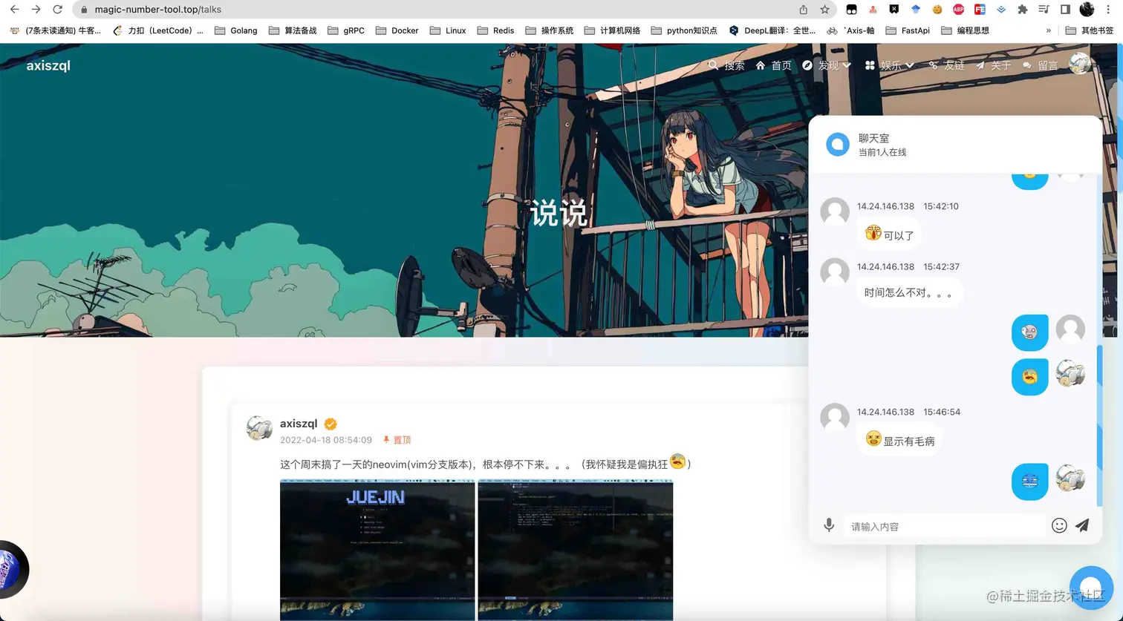Click sender avatar at 15:46:54
The height and width of the screenshot is (621, 1123).
(x=835, y=418)
